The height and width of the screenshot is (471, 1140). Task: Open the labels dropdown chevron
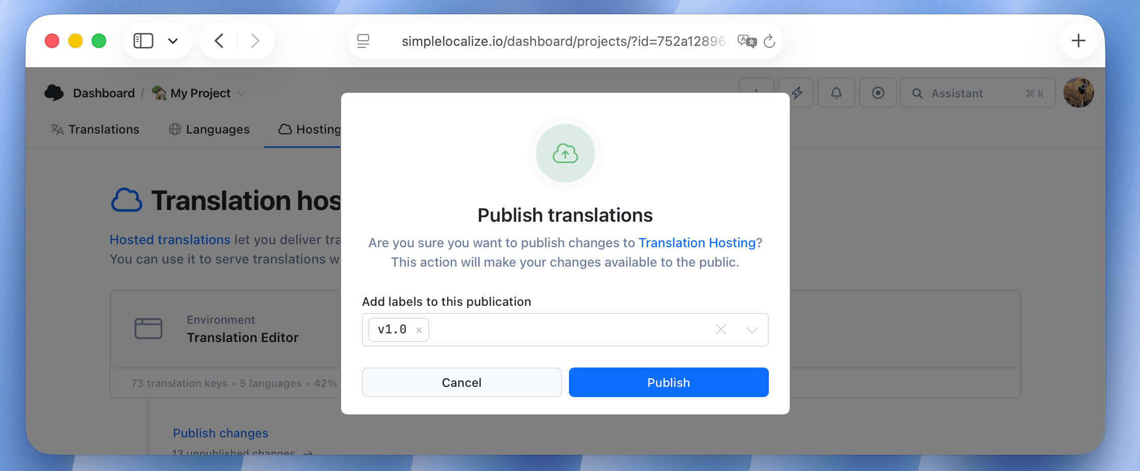pyautogui.click(x=752, y=329)
